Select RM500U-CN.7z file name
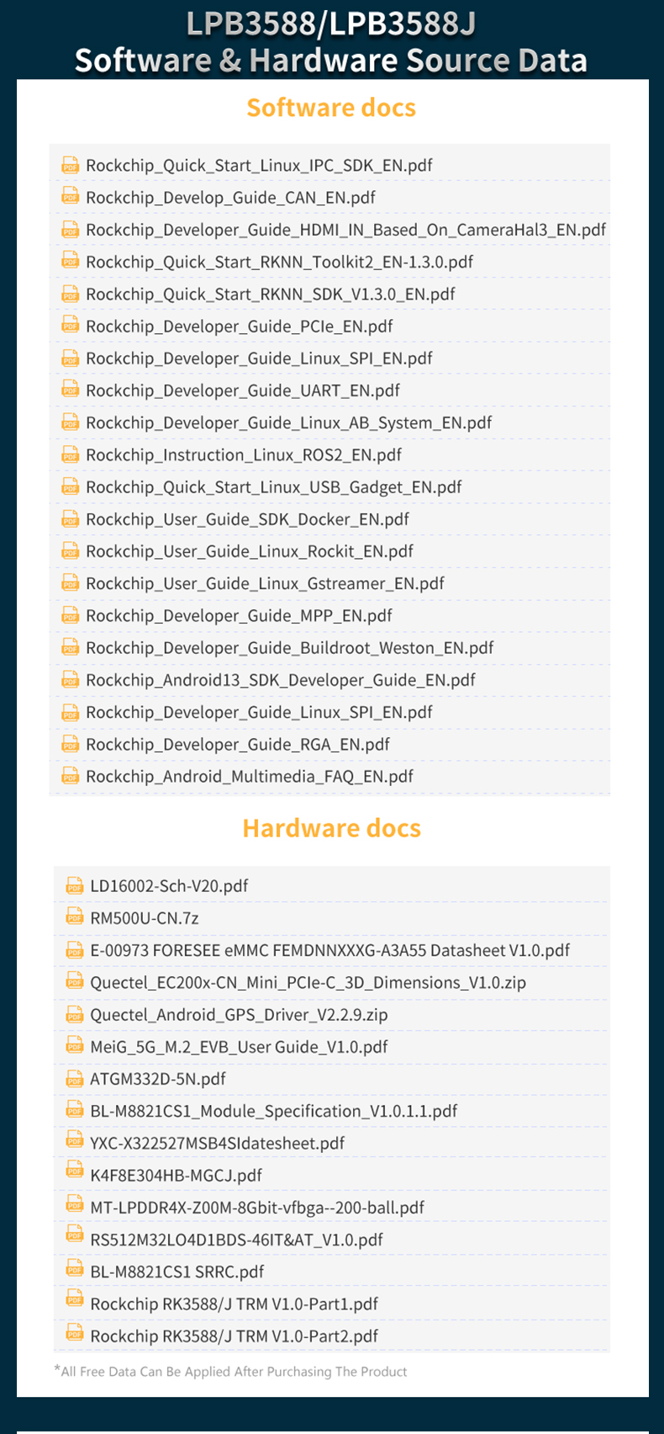The width and height of the screenshot is (664, 1434). (145, 918)
